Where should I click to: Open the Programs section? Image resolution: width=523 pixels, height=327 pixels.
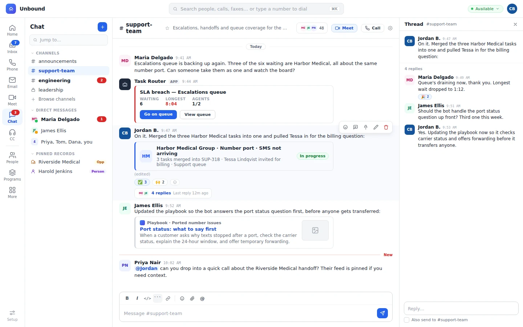pos(12,175)
